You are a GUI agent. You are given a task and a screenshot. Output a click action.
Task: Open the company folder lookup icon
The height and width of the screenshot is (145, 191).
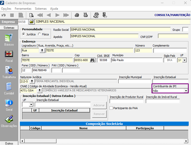32,22
